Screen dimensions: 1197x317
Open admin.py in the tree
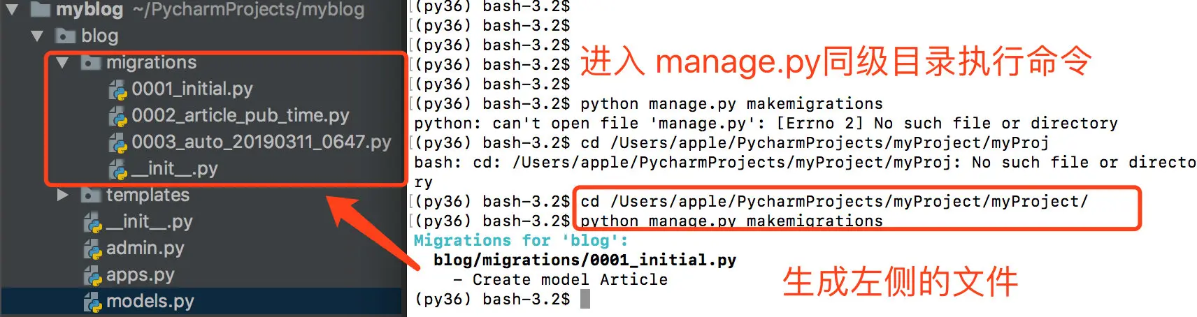click(145, 248)
